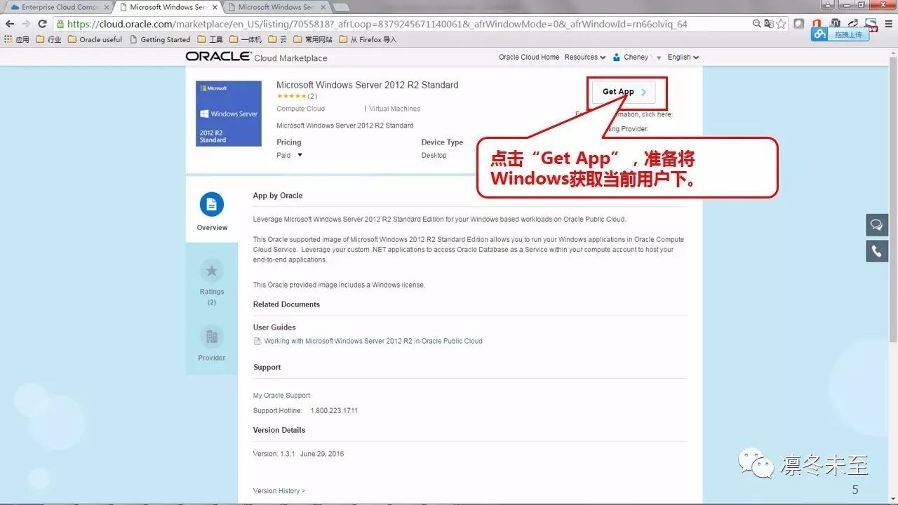
Task: Click the translate page icon
Action: point(769,24)
